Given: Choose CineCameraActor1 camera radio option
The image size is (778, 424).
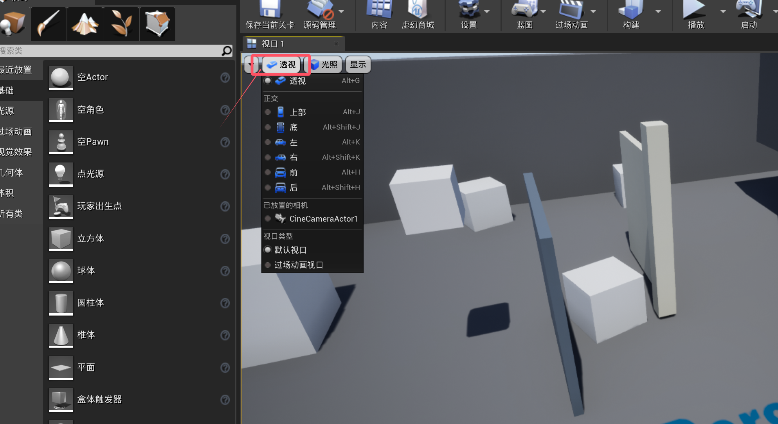Looking at the screenshot, I should coord(268,219).
